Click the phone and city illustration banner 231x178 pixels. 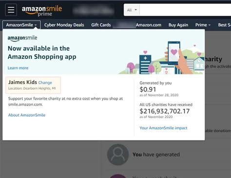coord(161,57)
